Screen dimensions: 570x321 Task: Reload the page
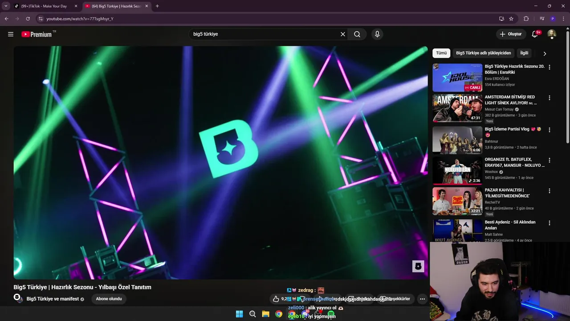pyautogui.click(x=28, y=19)
